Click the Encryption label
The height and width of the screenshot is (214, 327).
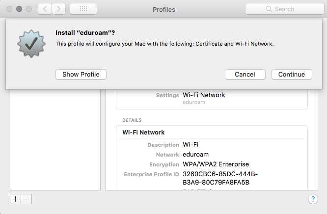coord(164,164)
